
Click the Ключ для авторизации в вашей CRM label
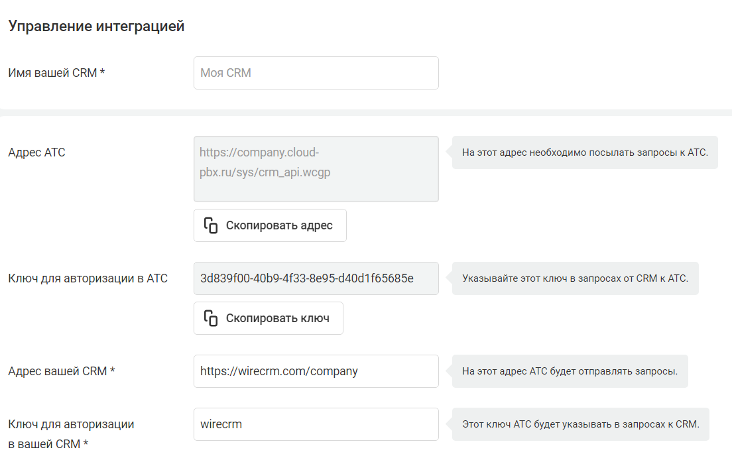point(71,434)
